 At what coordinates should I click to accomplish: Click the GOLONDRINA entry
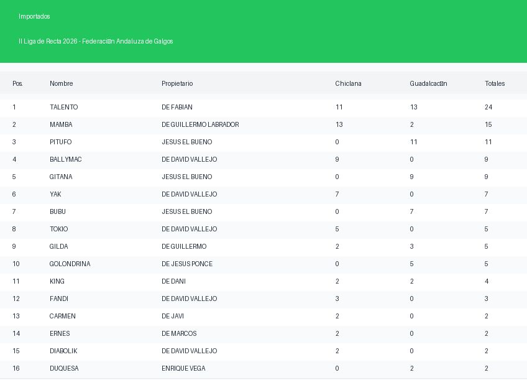pyautogui.click(x=70, y=264)
